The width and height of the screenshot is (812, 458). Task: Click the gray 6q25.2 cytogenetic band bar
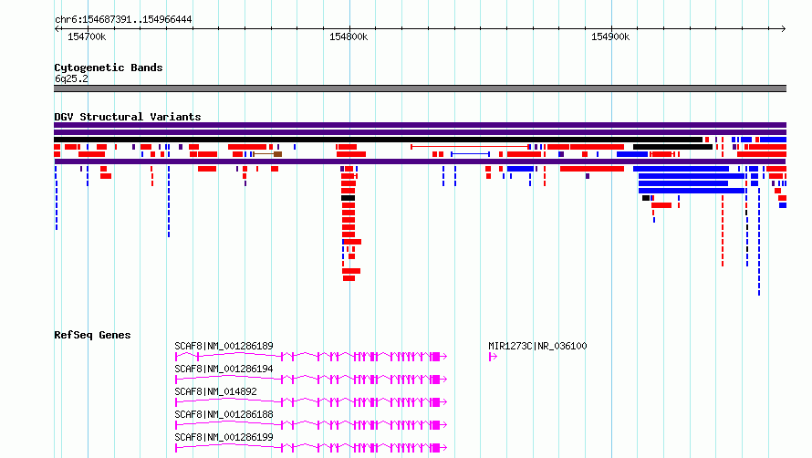click(420, 88)
